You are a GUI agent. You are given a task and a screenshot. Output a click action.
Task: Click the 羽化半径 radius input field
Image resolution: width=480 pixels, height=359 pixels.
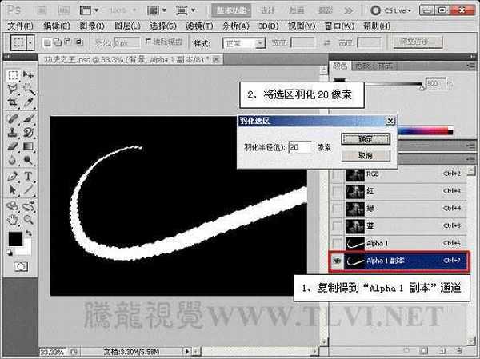click(300, 147)
